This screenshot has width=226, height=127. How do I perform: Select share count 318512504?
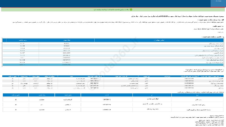[x=66, y=53]
